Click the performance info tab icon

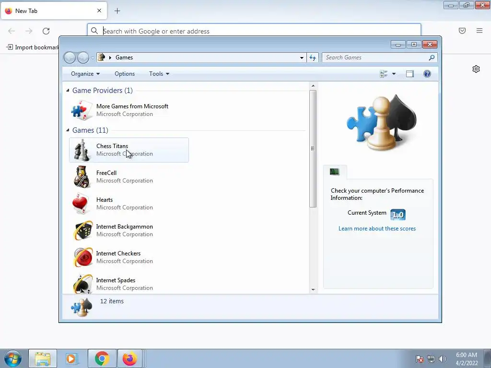click(334, 172)
